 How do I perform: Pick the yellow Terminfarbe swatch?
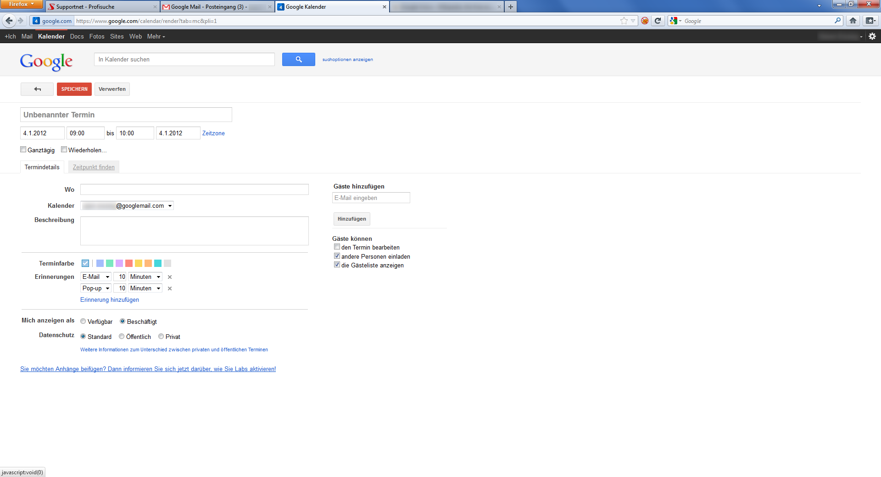(x=139, y=263)
